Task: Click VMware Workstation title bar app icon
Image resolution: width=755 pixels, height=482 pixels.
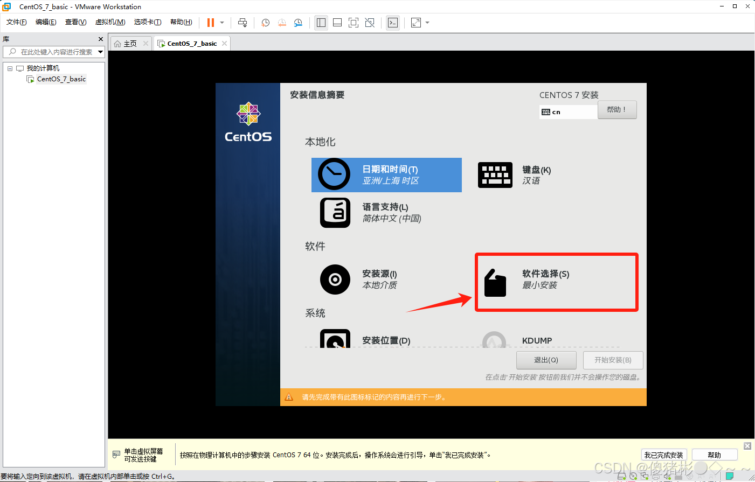Action: pyautogui.click(x=7, y=6)
